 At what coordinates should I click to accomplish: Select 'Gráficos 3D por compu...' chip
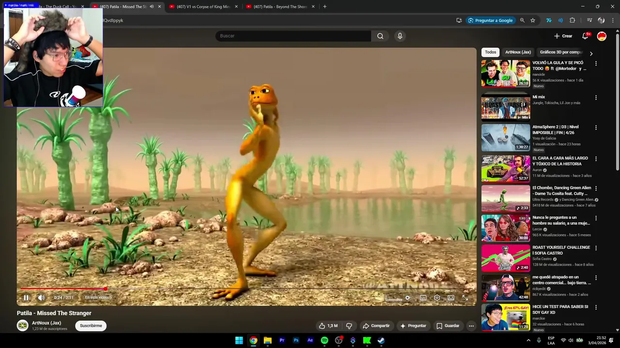[561, 52]
